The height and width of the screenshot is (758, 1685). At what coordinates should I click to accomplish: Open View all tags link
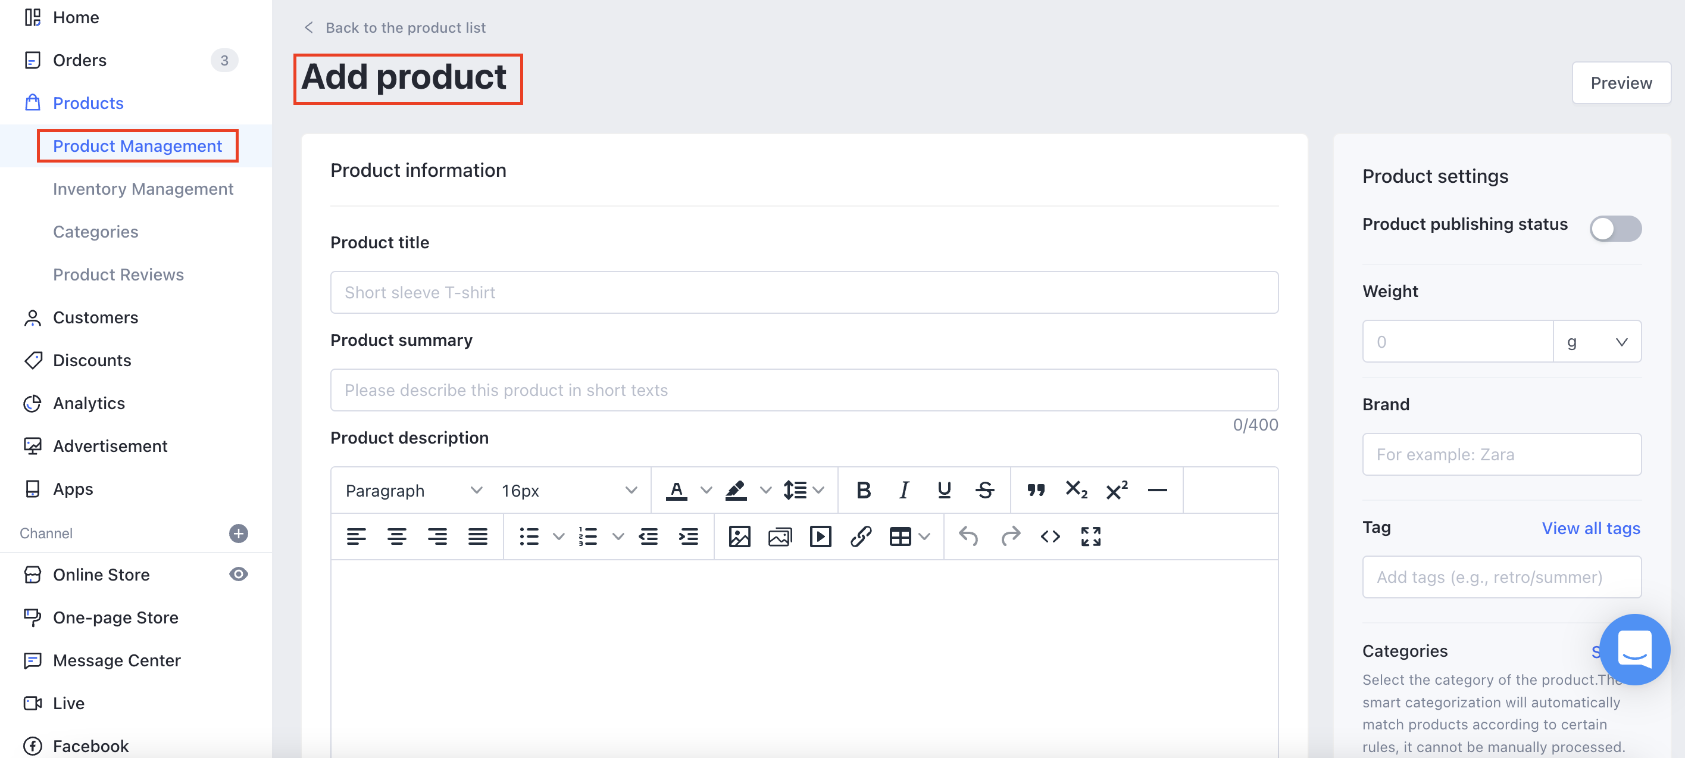pyautogui.click(x=1590, y=528)
